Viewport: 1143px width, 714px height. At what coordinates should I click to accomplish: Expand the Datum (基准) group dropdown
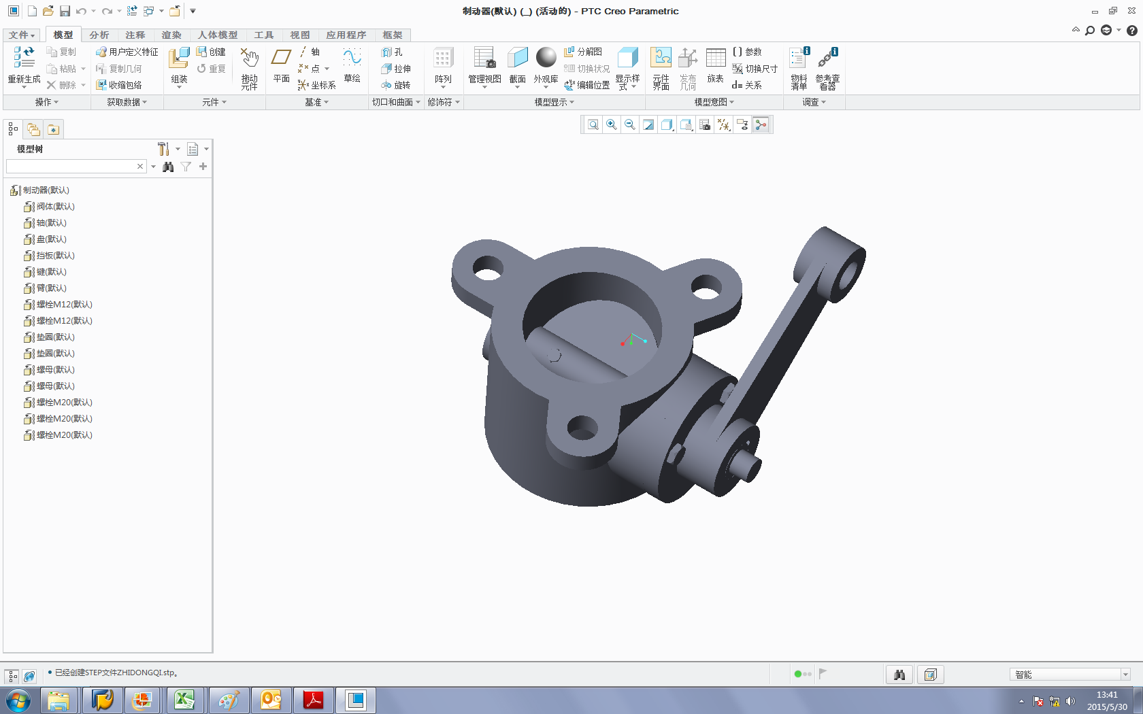[316, 102]
